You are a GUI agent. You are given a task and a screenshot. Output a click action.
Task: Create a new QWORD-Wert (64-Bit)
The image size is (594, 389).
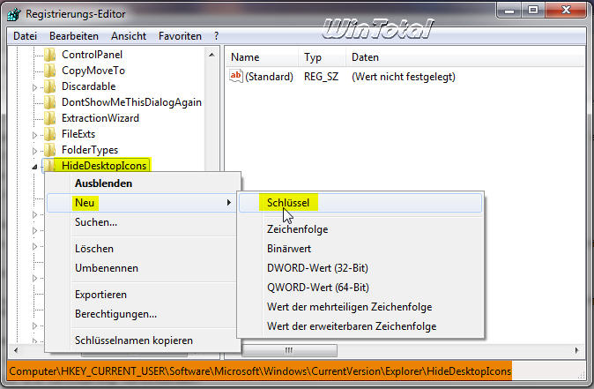pyautogui.click(x=360, y=288)
